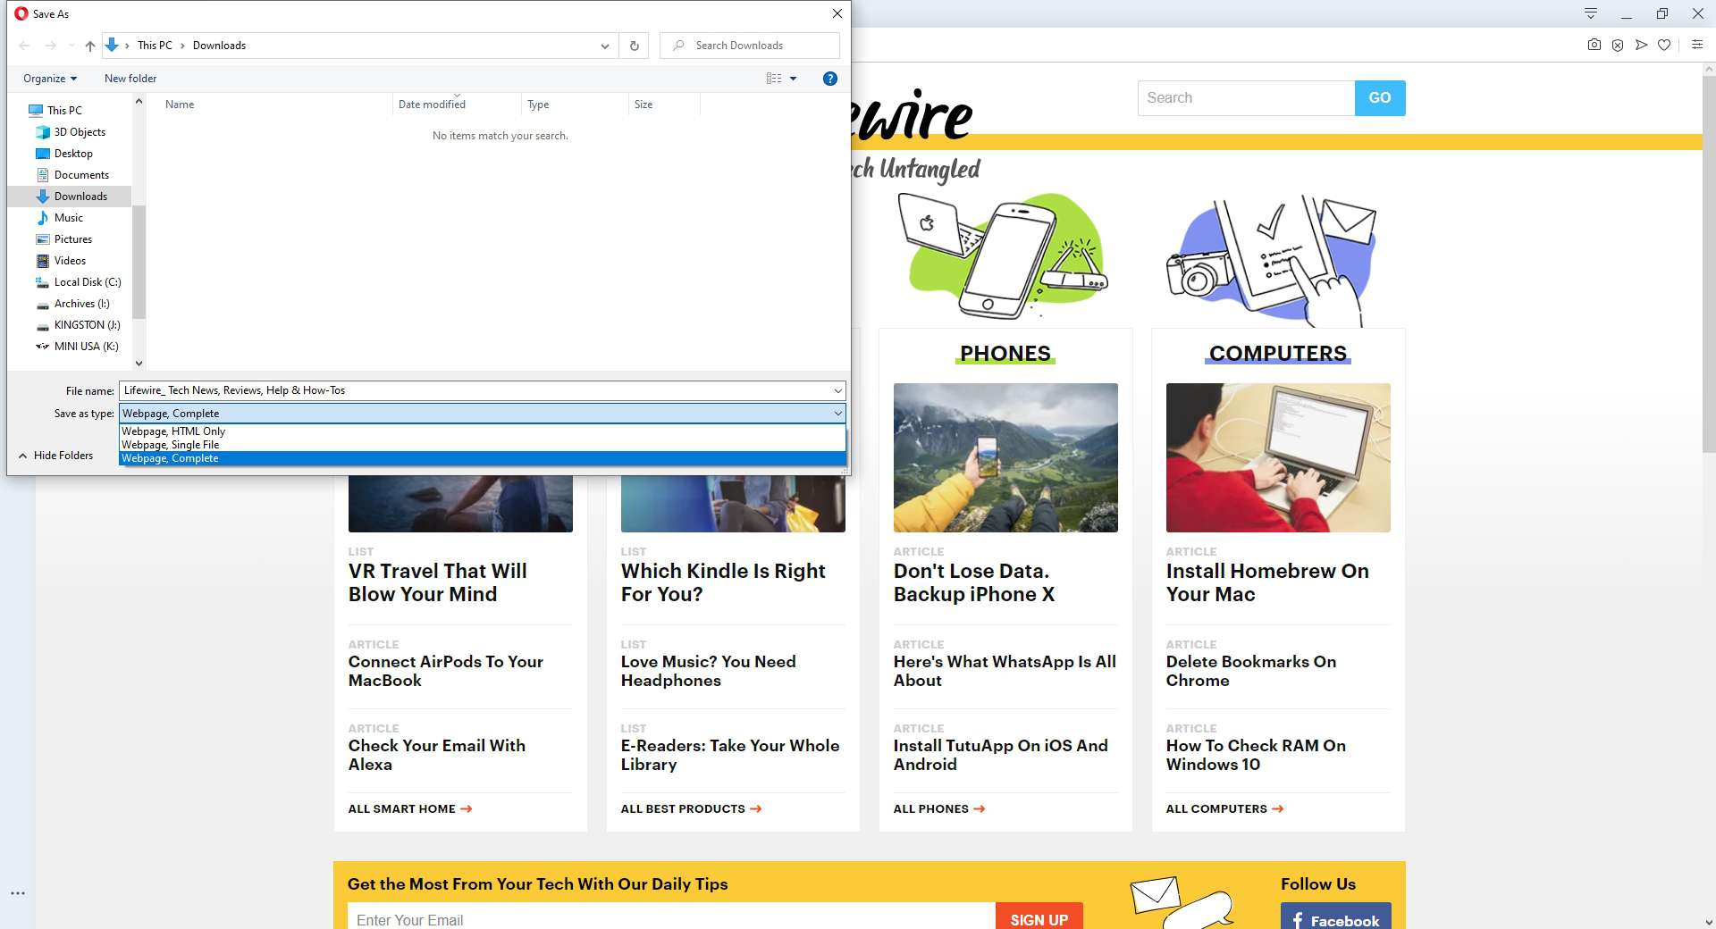Click the Facebook follow button
Image resolution: width=1716 pixels, height=929 pixels.
[x=1335, y=917]
